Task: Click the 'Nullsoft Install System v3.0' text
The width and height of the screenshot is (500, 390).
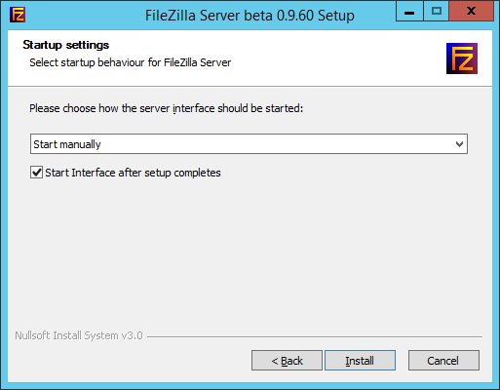Action: [79, 335]
